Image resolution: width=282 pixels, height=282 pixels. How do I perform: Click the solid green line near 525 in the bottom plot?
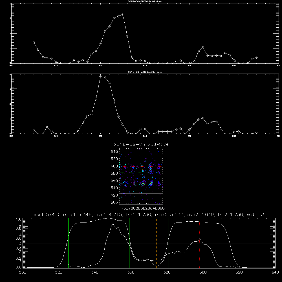point(68,243)
